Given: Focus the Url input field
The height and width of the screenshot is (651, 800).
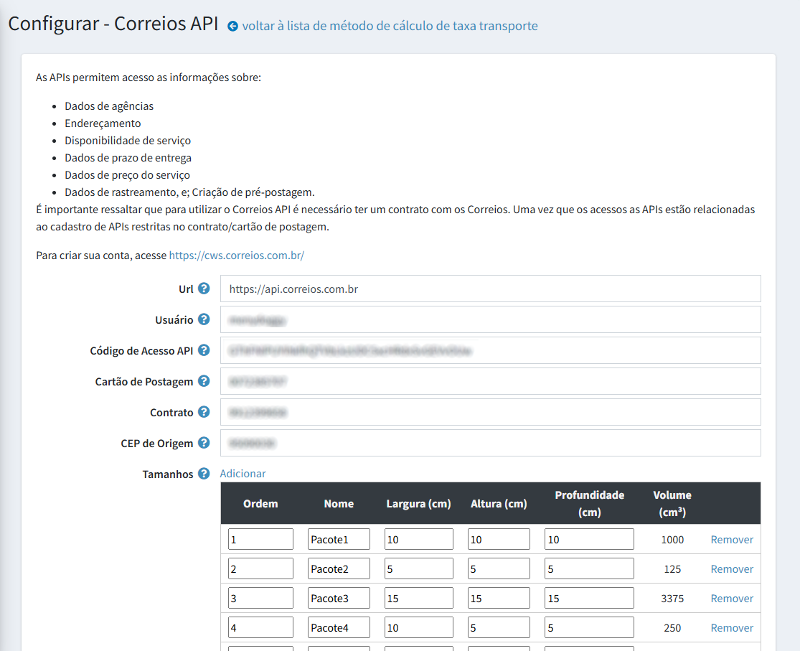Looking at the screenshot, I should [x=490, y=289].
